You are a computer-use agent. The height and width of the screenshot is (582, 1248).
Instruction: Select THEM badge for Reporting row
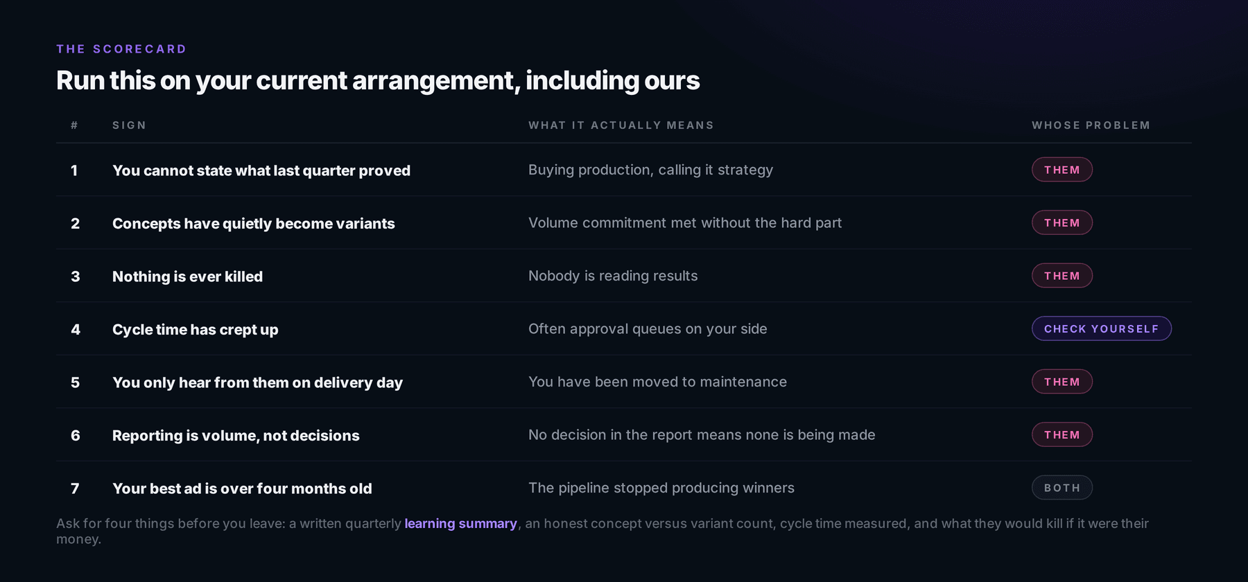tap(1061, 434)
